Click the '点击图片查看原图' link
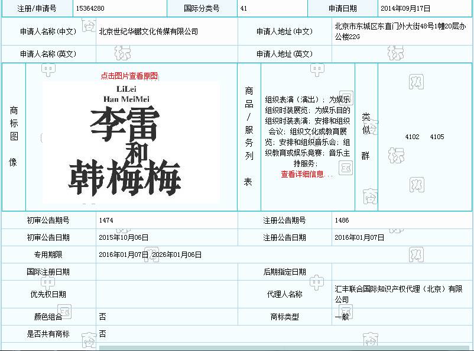 tap(129, 76)
